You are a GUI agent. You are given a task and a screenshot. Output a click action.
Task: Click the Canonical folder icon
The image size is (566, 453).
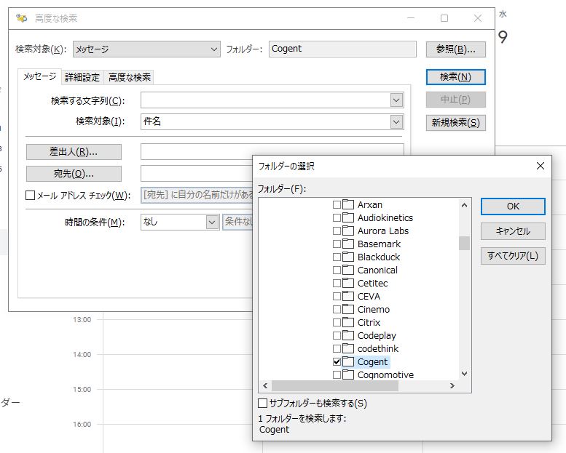tap(348, 270)
